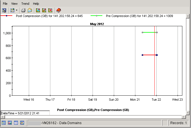Open the File menu
The image size is (191, 128).
pos(5,4)
